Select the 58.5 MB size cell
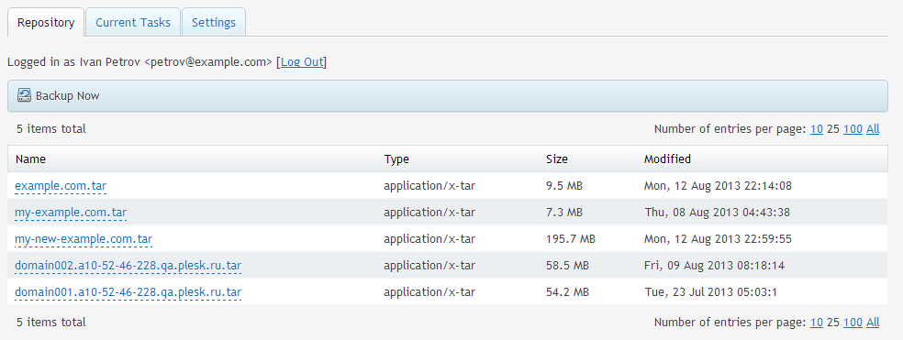This screenshot has width=903, height=340. coord(567,266)
